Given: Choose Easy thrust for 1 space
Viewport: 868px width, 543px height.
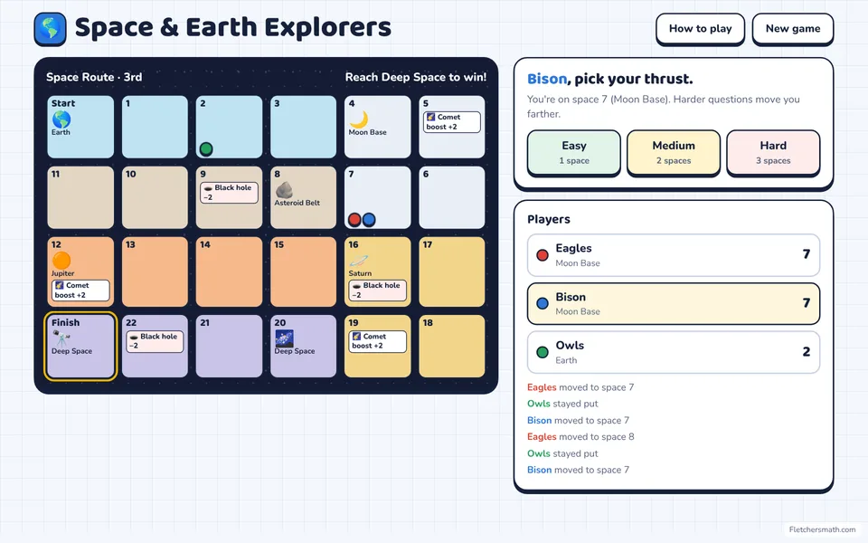Looking at the screenshot, I should pos(574,152).
